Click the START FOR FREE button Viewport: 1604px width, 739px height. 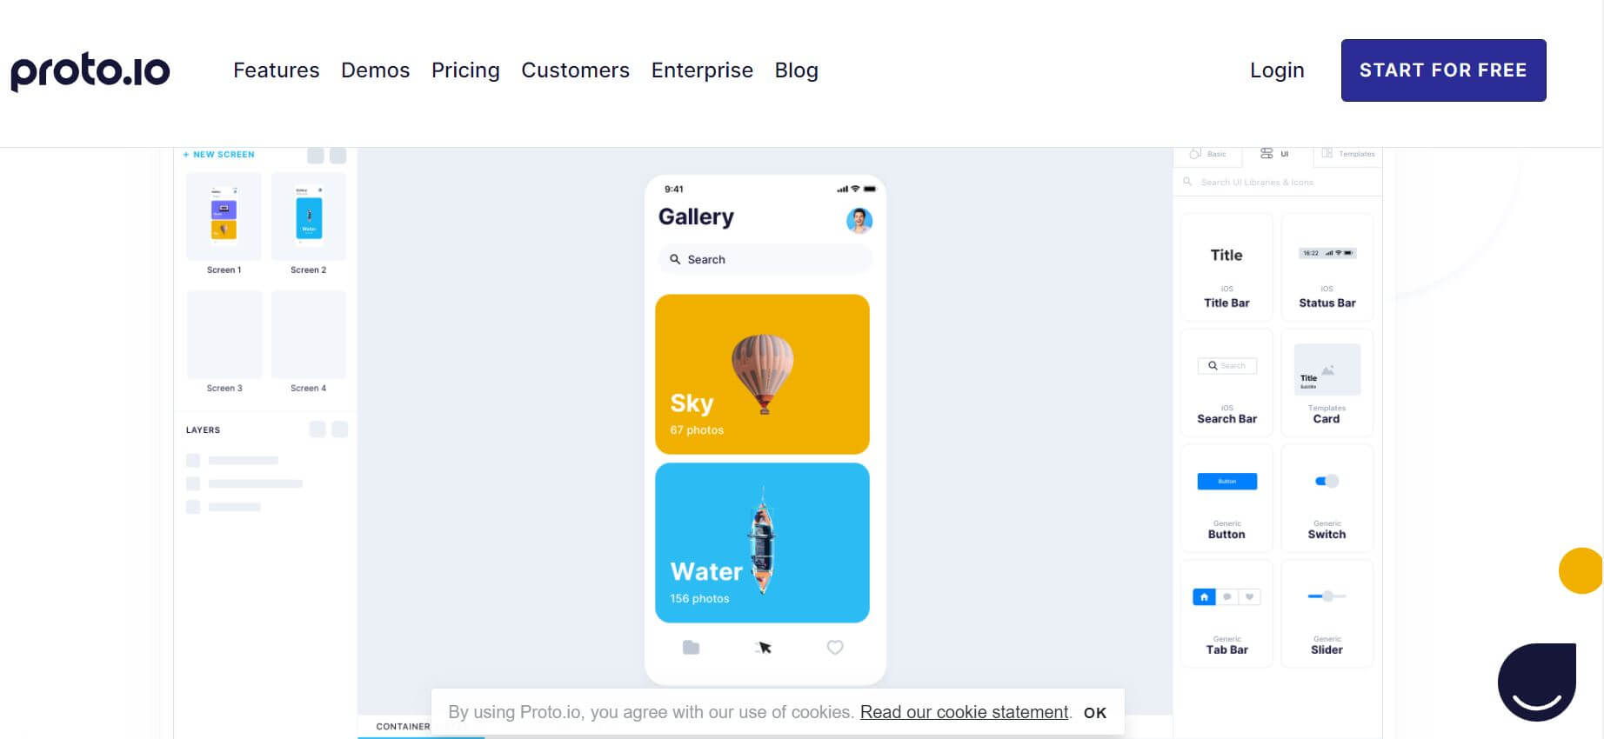click(x=1443, y=70)
